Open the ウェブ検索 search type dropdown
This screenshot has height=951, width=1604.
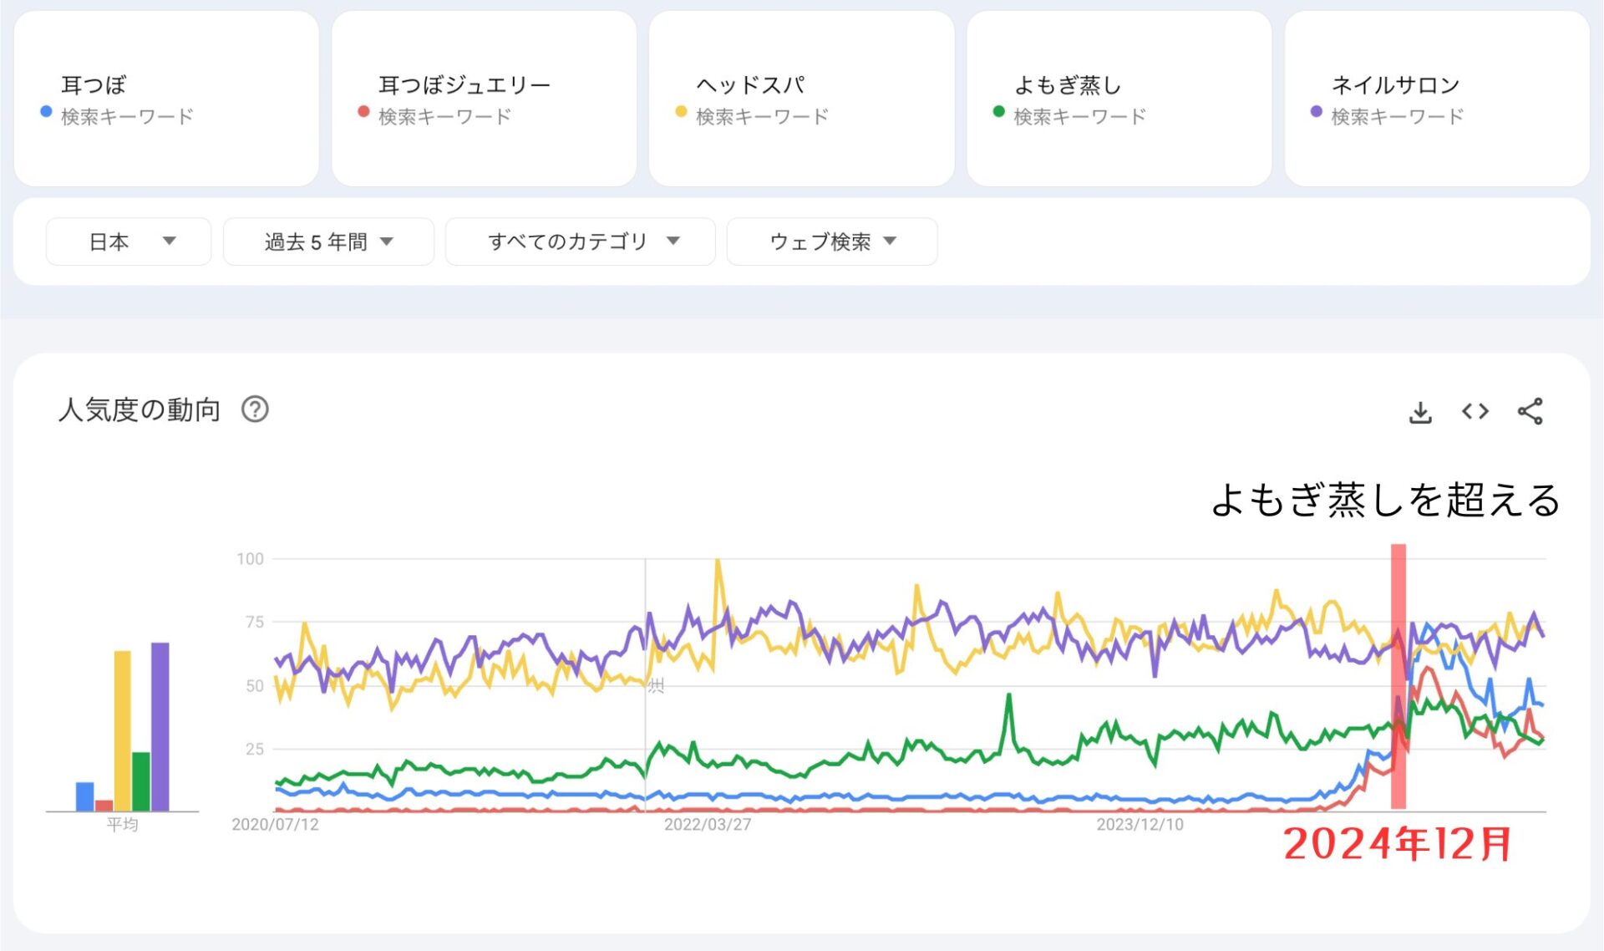tap(831, 242)
